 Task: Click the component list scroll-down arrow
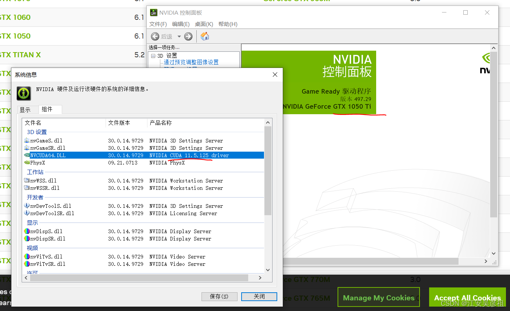point(268,270)
